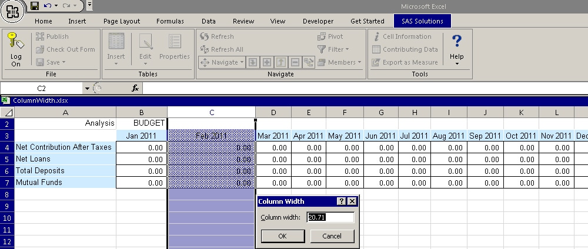Click the Office button logo

(x=13, y=13)
